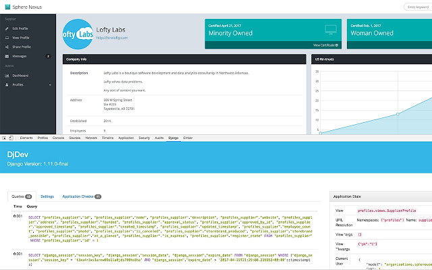
Task: Click the 'Sphere Nexus' title text
Action: (27, 7)
